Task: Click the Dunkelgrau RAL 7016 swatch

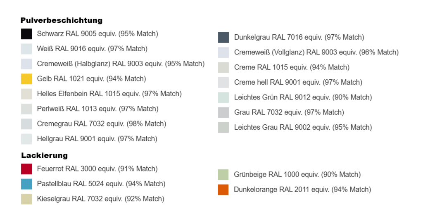Action: pos(223,38)
